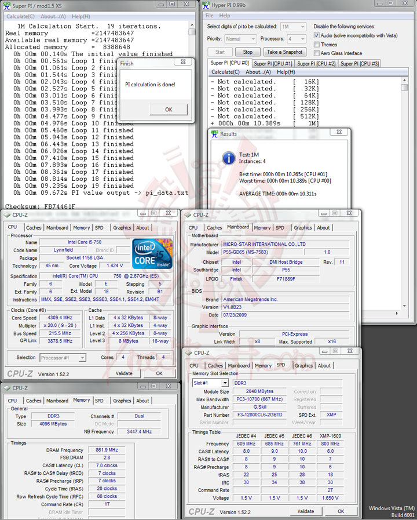Open the Processors count dropdown

[x=297, y=39]
